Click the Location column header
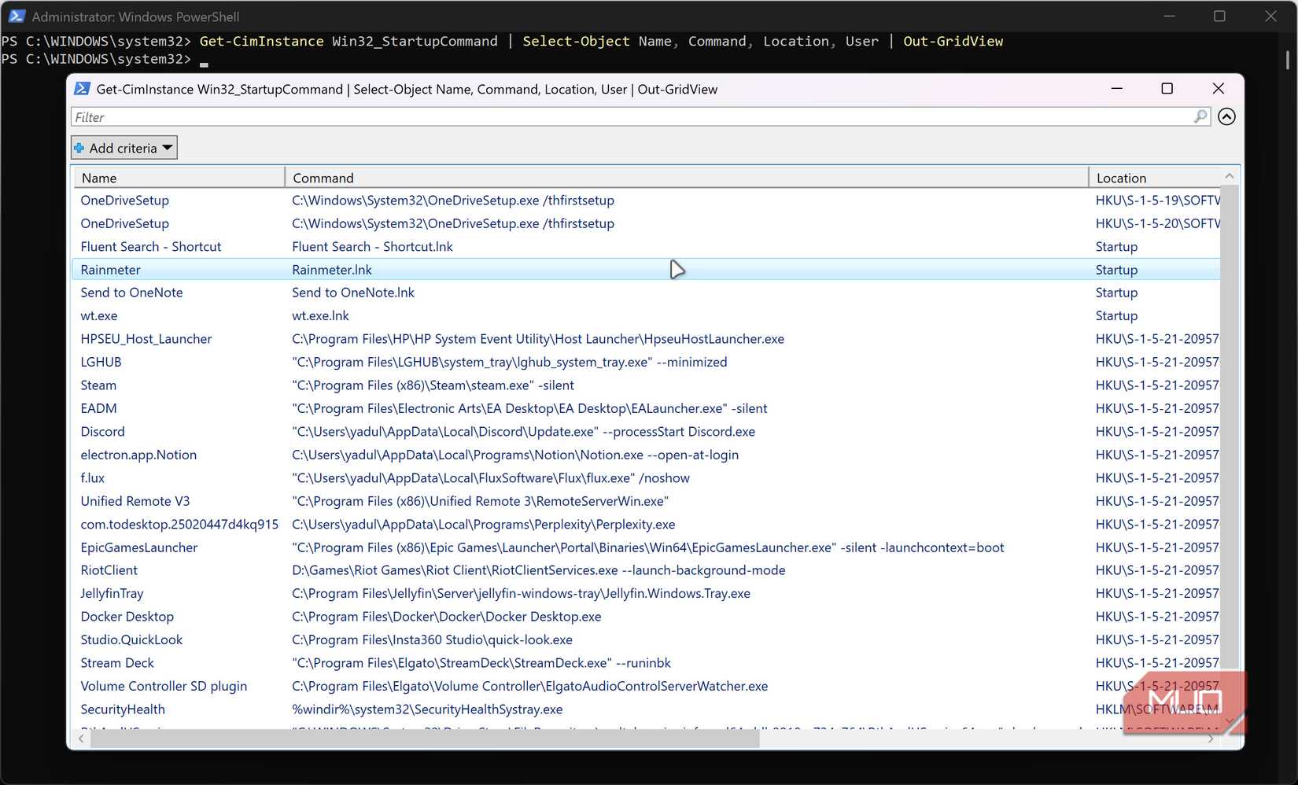The width and height of the screenshot is (1298, 785). click(1121, 177)
